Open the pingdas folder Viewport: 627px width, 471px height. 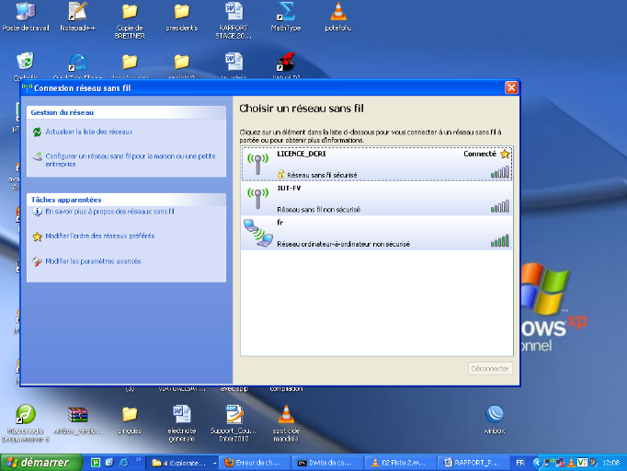click(130, 416)
